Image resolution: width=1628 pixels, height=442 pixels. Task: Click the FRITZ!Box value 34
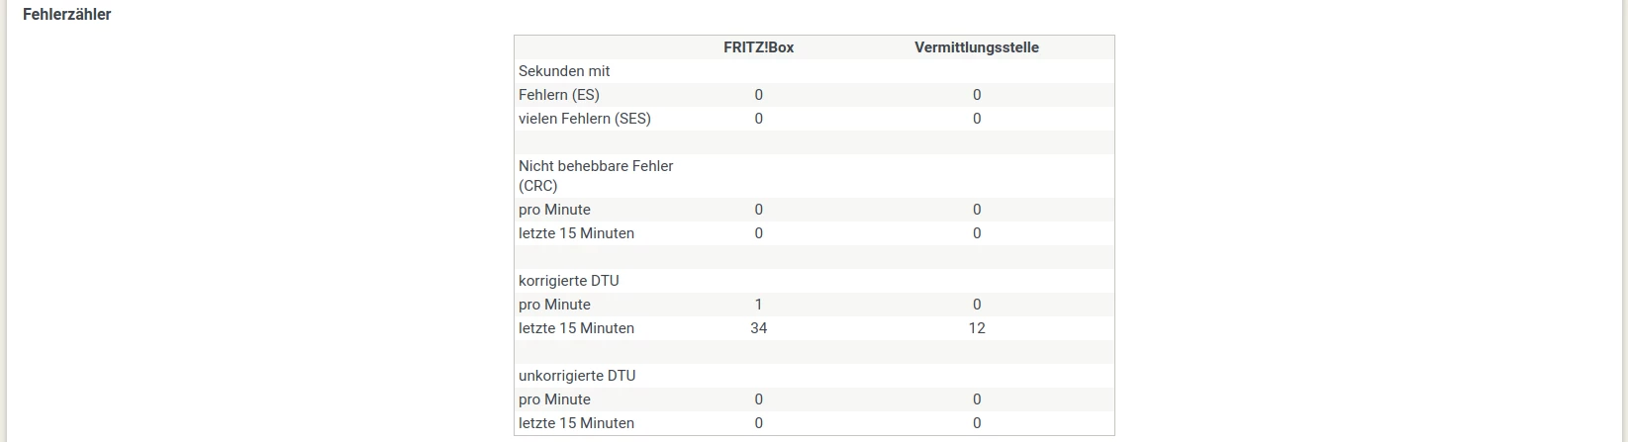759,328
